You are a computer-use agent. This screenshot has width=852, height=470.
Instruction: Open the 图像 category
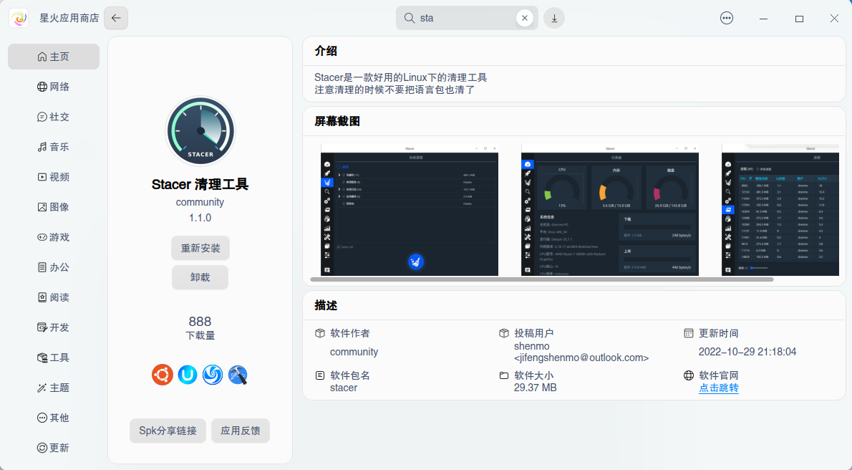[54, 206]
